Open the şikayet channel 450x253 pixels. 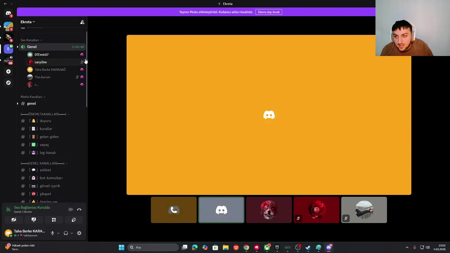coord(52,194)
